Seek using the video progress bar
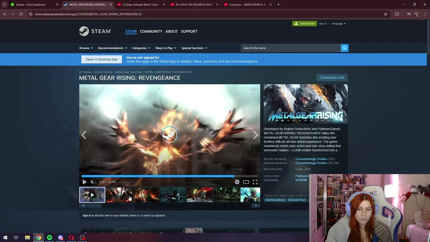The width and height of the screenshot is (430, 242). coord(170,176)
